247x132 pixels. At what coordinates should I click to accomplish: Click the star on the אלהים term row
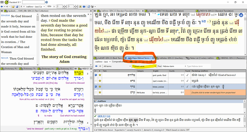(x=100, y=75)
